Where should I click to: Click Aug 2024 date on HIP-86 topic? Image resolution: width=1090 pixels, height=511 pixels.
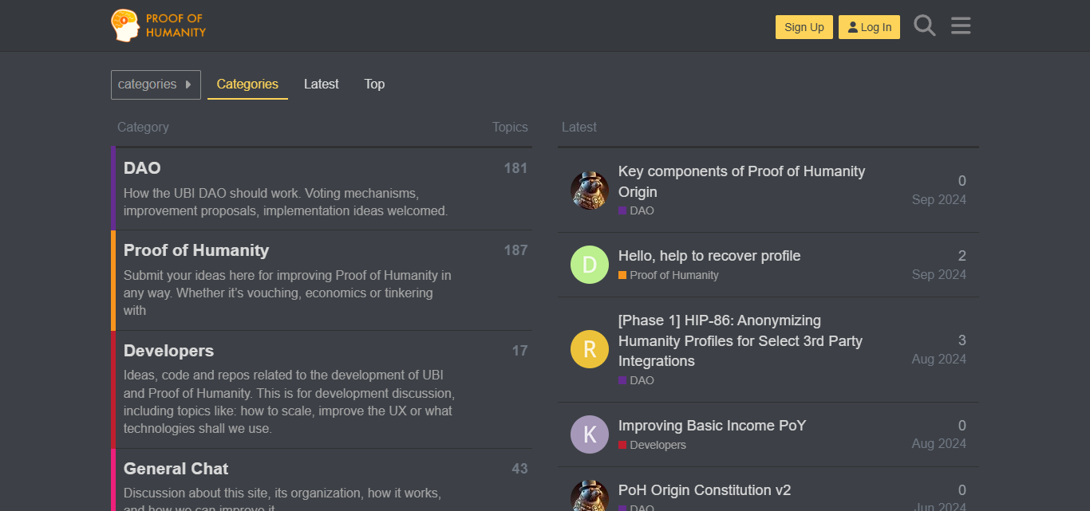(939, 359)
